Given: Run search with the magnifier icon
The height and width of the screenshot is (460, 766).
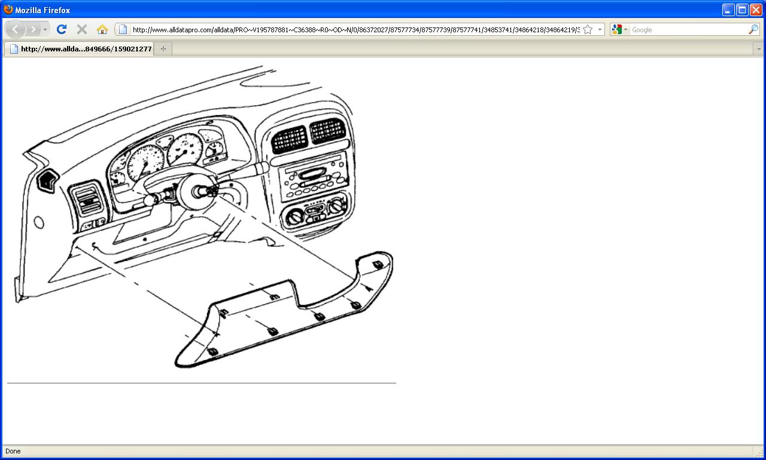Looking at the screenshot, I should tap(753, 29).
